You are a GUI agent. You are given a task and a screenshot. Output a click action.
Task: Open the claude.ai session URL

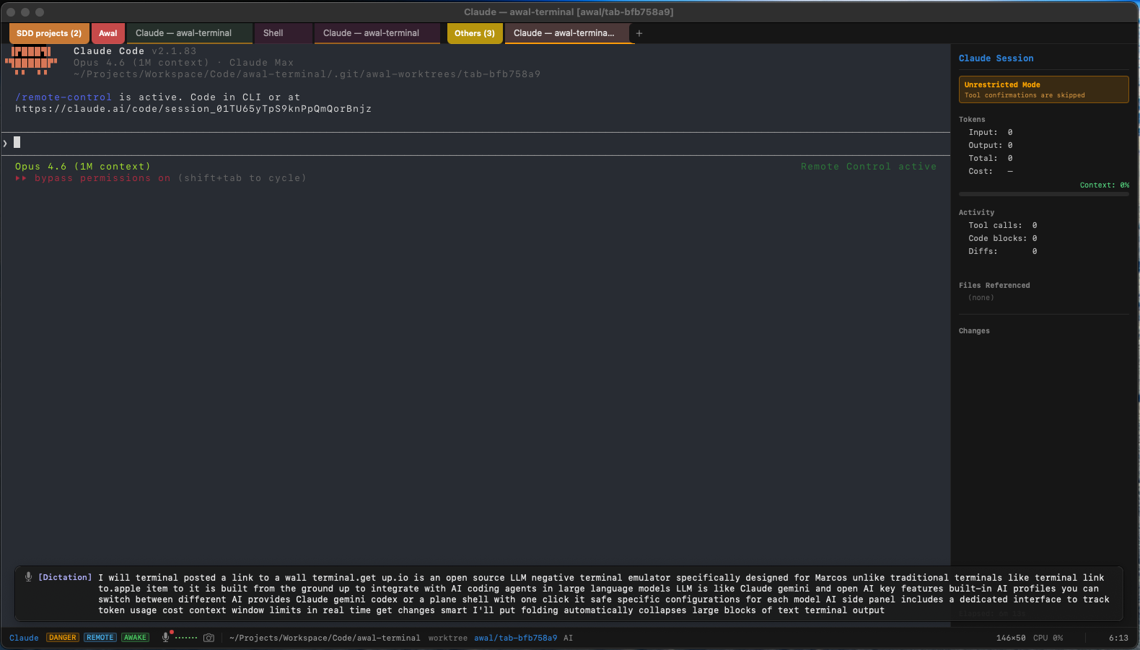coord(193,109)
